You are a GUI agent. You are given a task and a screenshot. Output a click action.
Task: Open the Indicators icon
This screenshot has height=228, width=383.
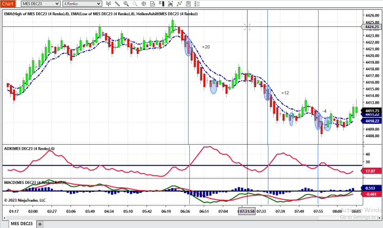(180, 4)
